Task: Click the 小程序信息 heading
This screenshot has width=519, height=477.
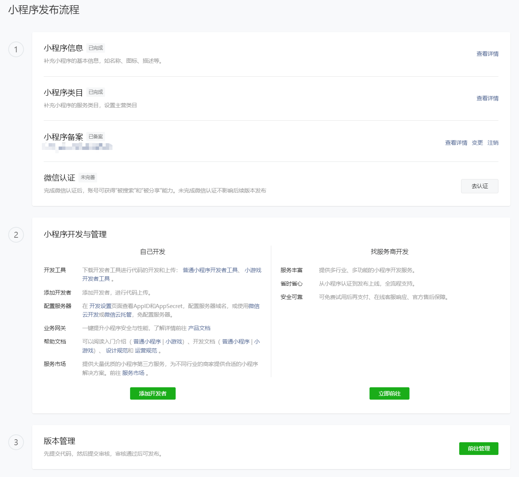Action: coord(63,48)
